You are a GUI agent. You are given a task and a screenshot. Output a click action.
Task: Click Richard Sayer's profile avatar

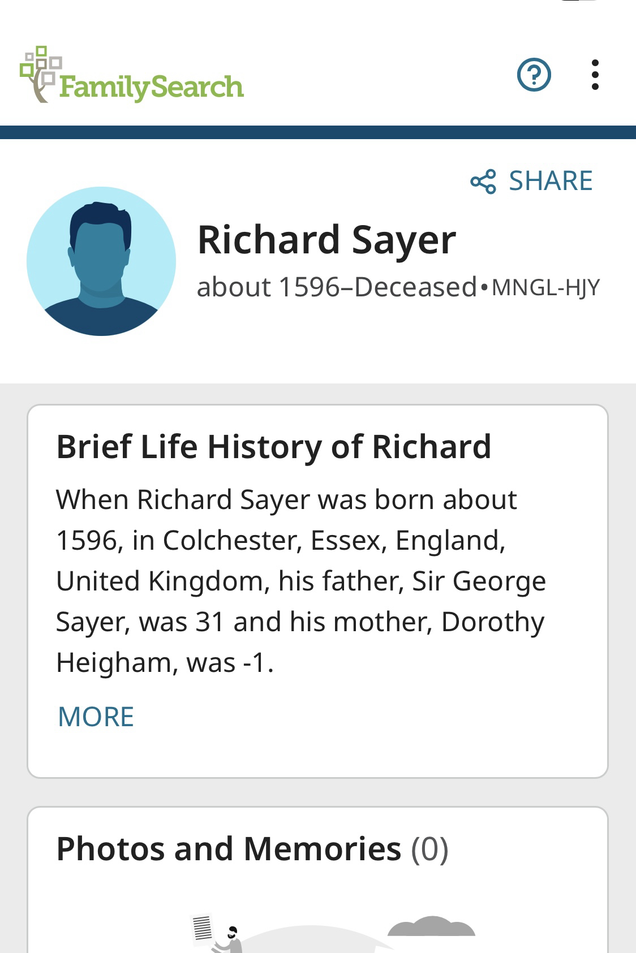click(x=101, y=261)
